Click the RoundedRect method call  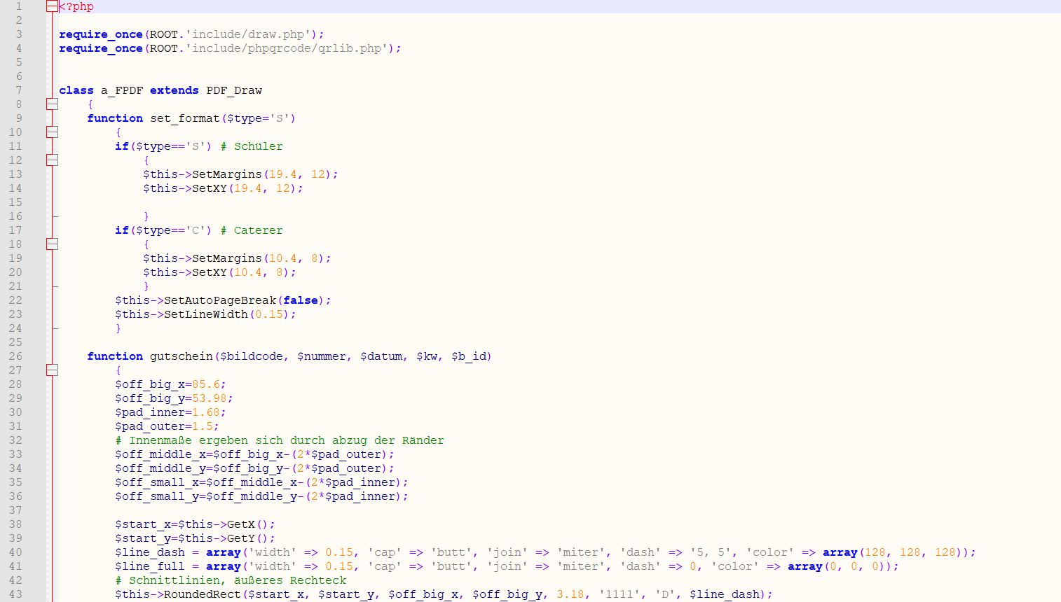click(x=203, y=594)
